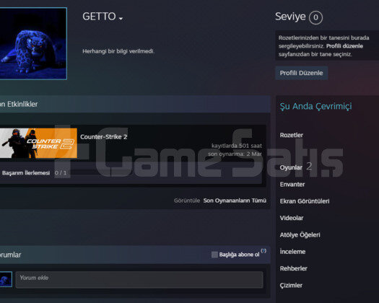This screenshot has height=303, width=379.
Task: Click the Seviye label
Action: point(290,17)
